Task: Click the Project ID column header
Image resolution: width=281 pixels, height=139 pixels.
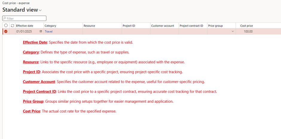Action: coord(129,26)
